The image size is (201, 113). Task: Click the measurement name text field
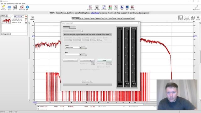coord(19,16)
